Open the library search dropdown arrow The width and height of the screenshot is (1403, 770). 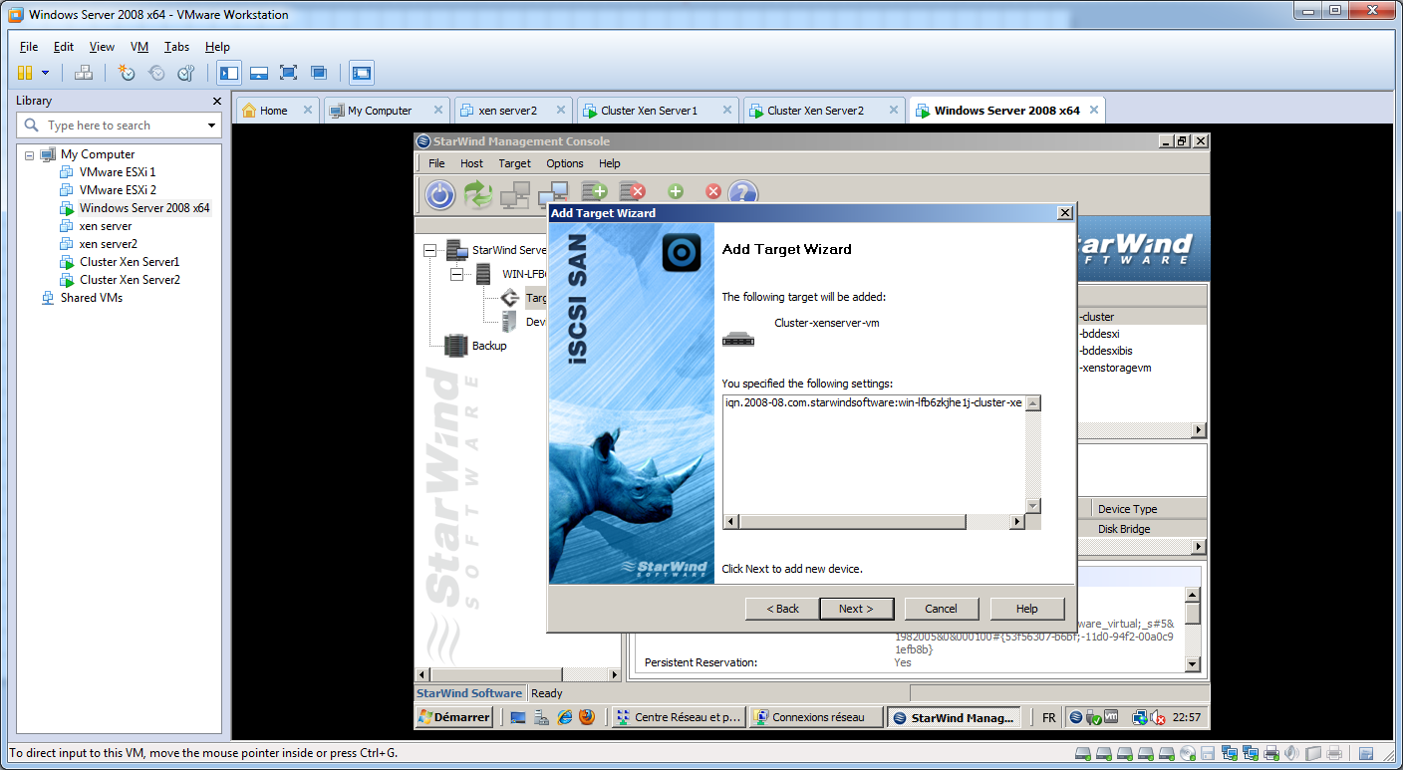211,126
